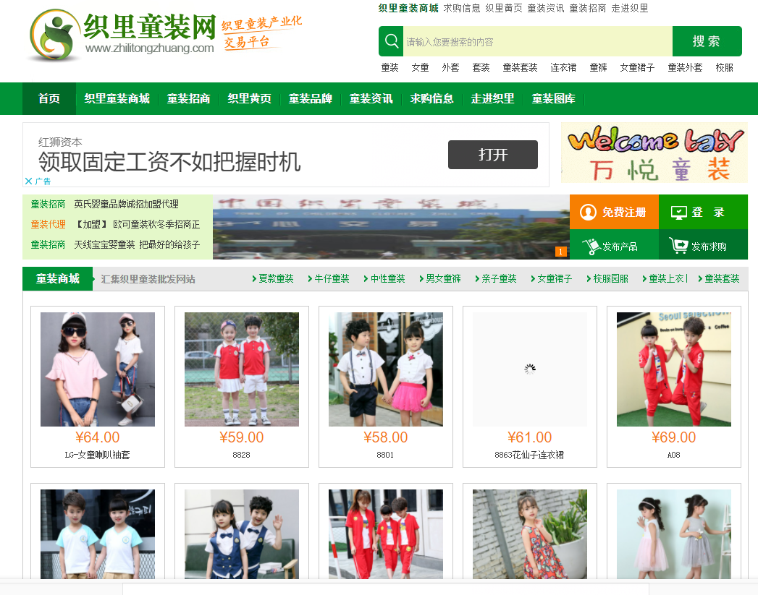Click 发布求购 button
The height and width of the screenshot is (595, 758).
(703, 244)
